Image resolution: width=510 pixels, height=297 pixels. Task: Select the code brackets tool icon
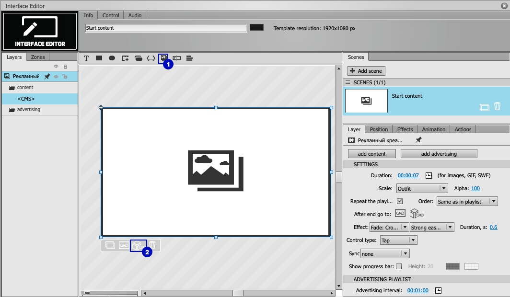tap(151, 58)
